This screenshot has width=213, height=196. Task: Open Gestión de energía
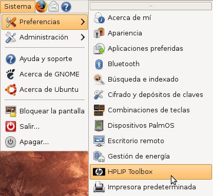click(151, 156)
